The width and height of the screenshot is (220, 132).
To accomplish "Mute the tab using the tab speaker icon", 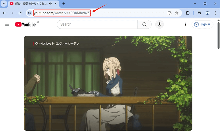I will [x=50, y=4].
